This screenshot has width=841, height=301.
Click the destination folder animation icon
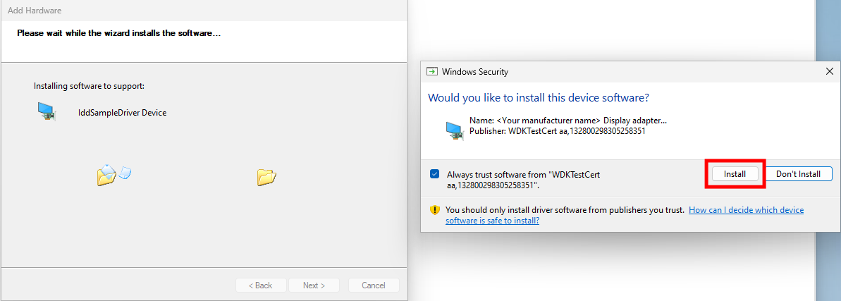266,176
